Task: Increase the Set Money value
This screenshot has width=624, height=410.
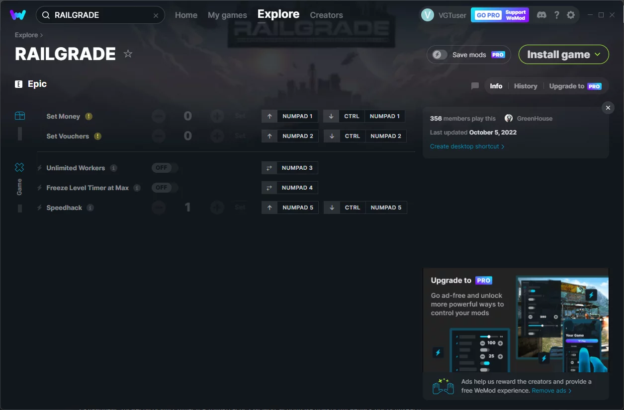Action: (217, 116)
